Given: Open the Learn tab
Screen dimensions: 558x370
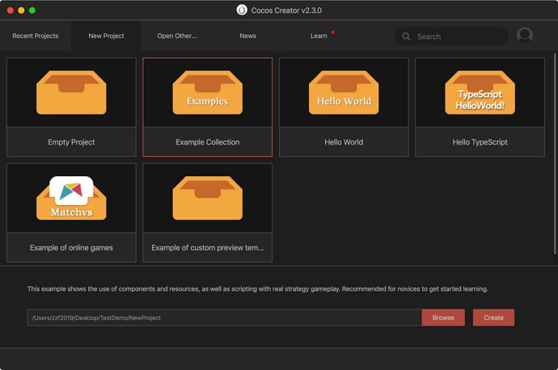Looking at the screenshot, I should tap(319, 36).
